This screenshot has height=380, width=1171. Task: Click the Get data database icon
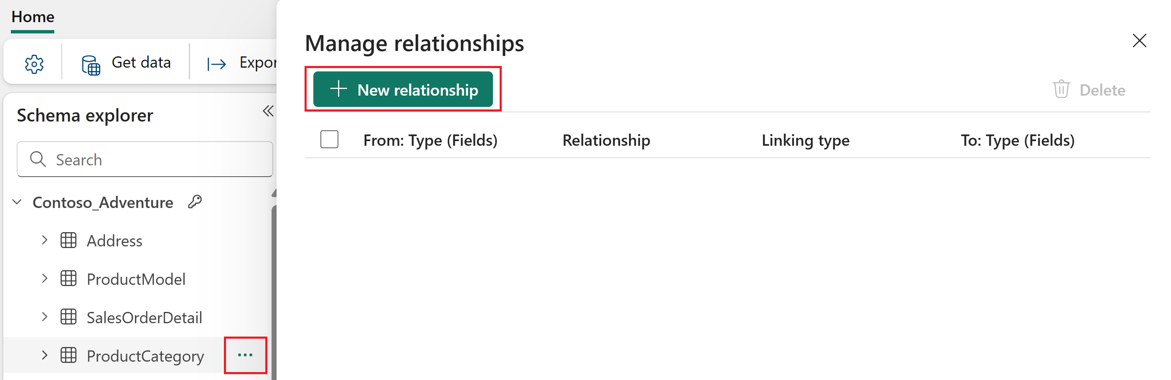(x=91, y=65)
